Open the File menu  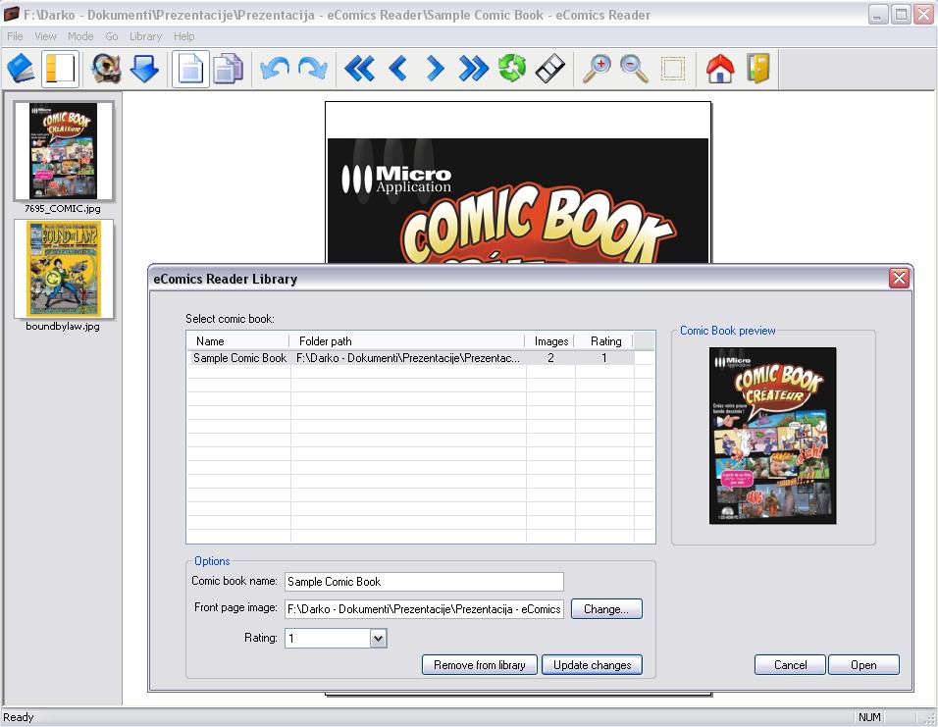click(15, 36)
